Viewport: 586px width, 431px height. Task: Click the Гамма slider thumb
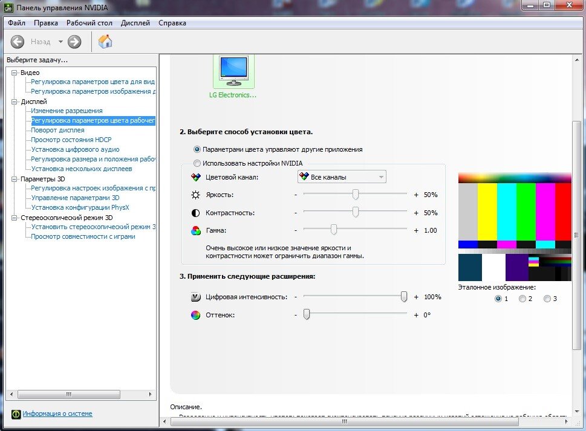(x=334, y=230)
